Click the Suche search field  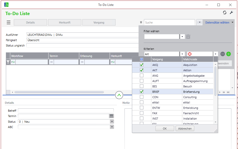coord(169,22)
